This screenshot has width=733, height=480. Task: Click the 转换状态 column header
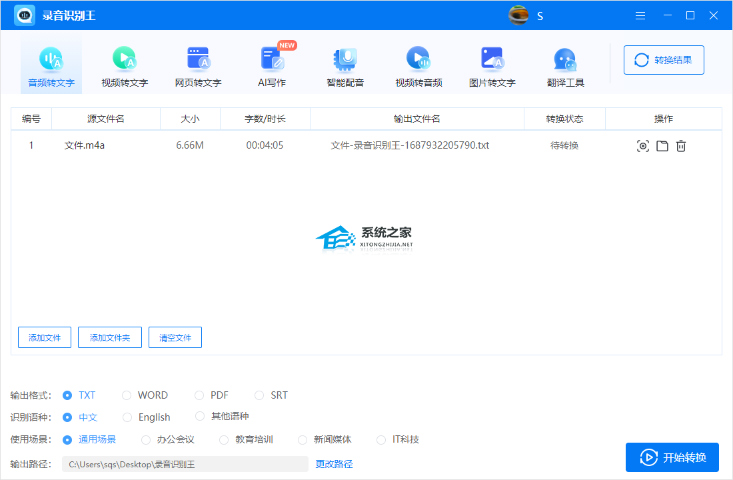click(564, 119)
